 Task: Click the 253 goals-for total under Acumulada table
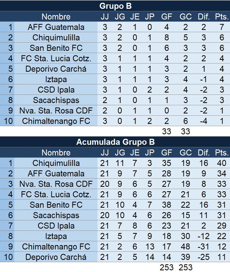167,267
